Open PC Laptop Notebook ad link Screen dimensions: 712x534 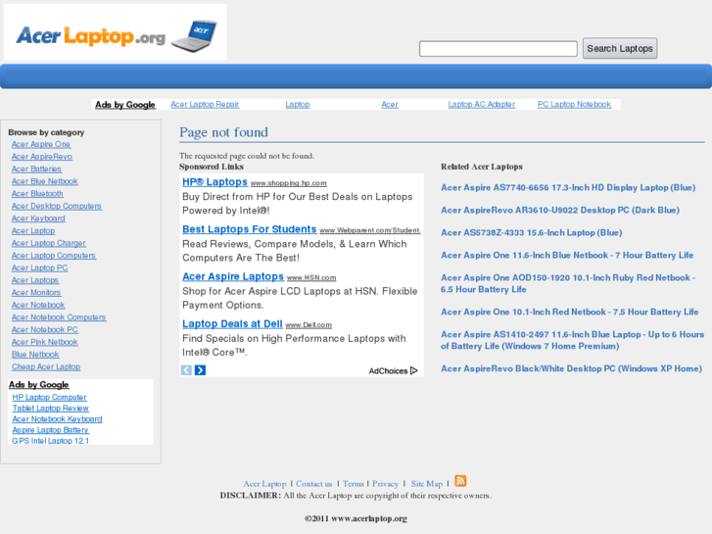tap(575, 104)
